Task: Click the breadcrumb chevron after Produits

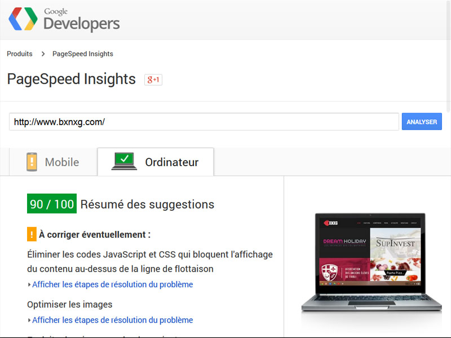Action: coord(43,54)
